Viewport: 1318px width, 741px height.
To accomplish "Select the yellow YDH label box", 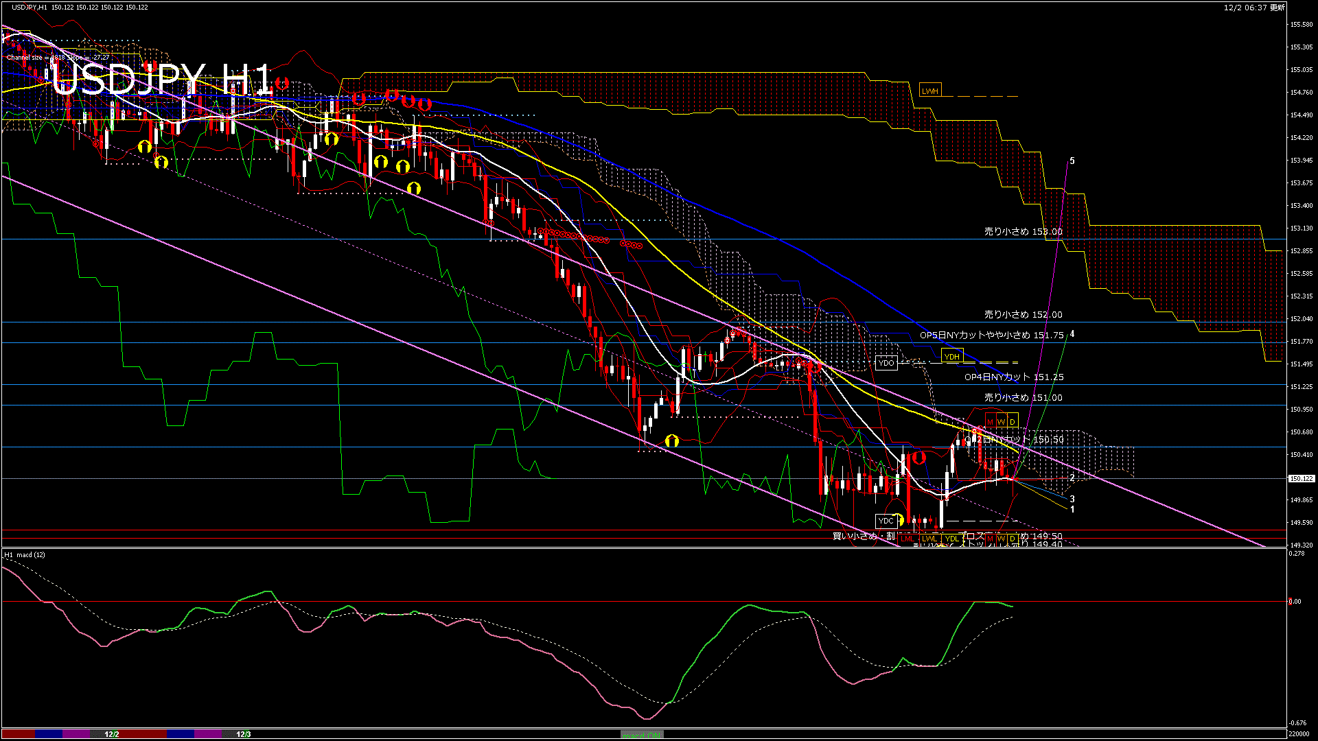I will (951, 356).
